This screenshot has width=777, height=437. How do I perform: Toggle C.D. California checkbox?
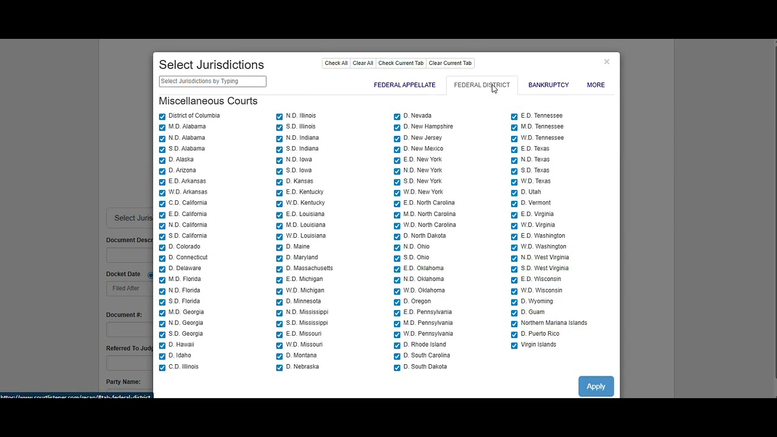(162, 204)
